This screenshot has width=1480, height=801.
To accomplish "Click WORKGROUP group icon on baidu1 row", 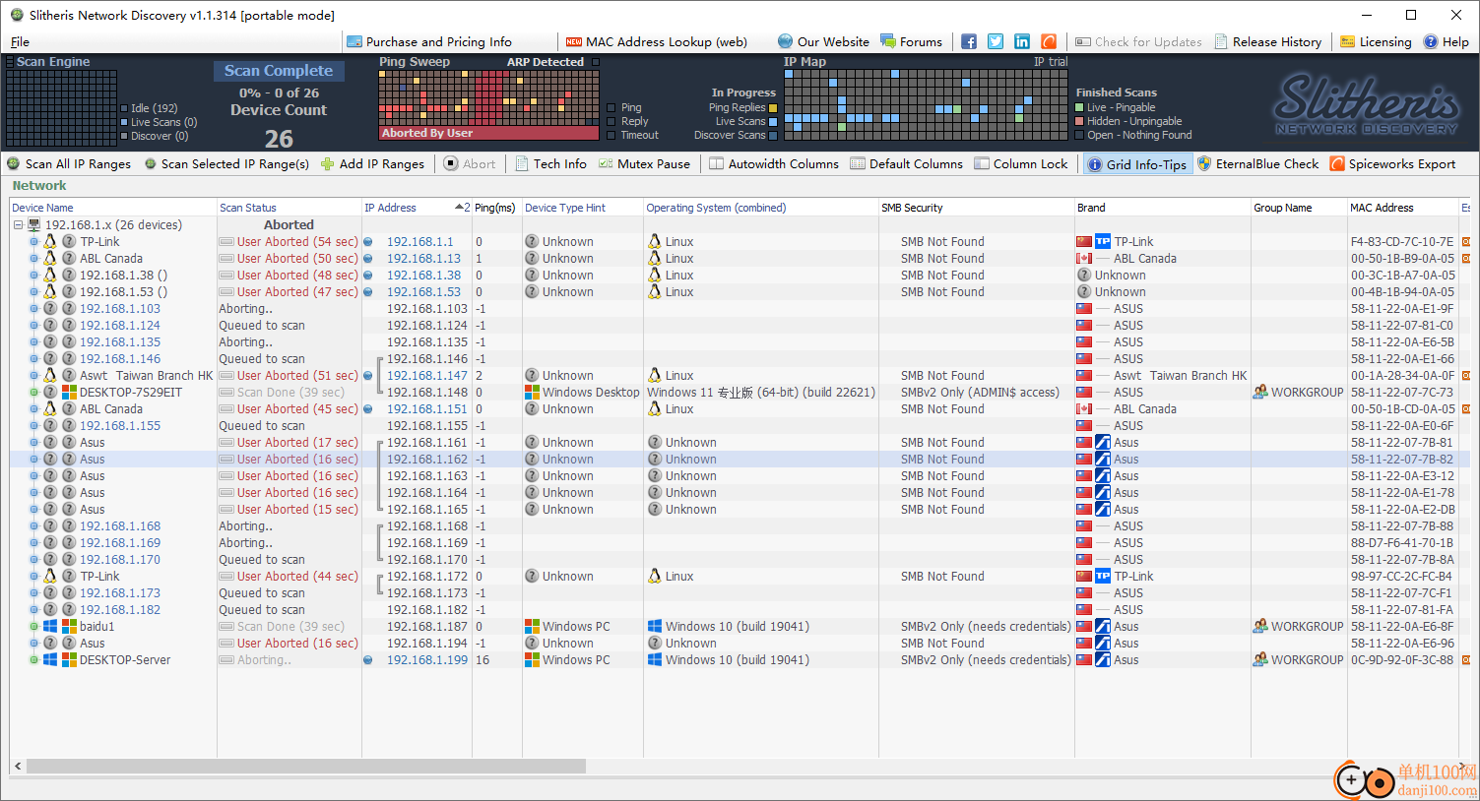I will 1260,626.
